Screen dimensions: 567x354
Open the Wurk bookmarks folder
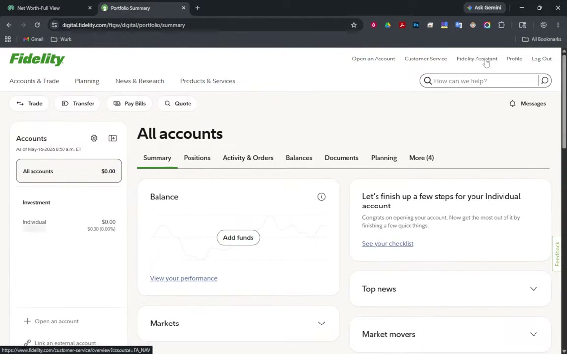[61, 39]
